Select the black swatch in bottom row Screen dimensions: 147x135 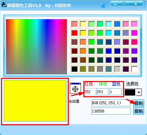[x=74, y=69]
